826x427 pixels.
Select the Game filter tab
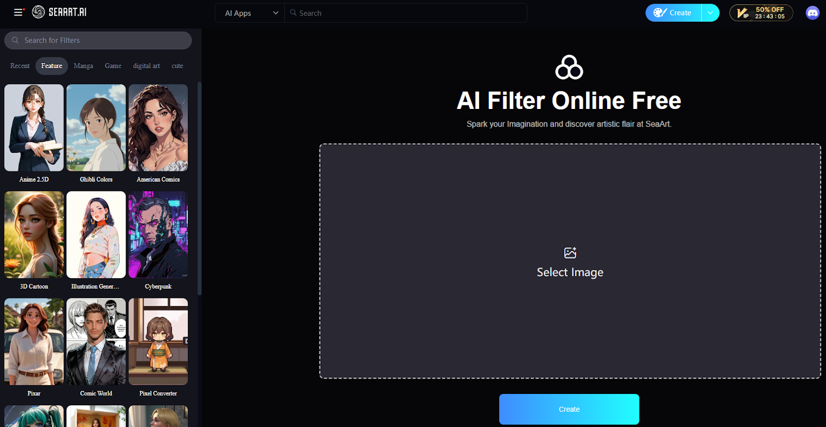(113, 66)
